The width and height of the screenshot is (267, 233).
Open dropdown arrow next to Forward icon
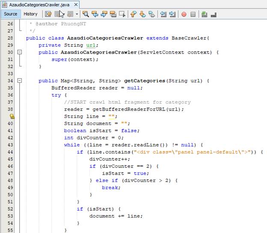click(77, 14)
